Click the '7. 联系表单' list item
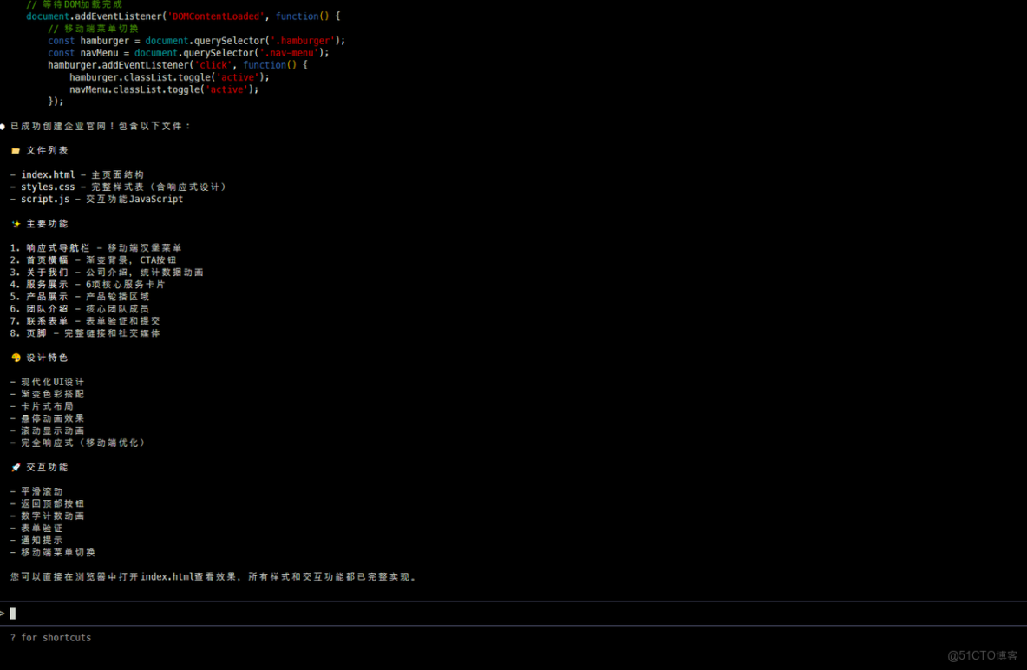 click(x=85, y=321)
